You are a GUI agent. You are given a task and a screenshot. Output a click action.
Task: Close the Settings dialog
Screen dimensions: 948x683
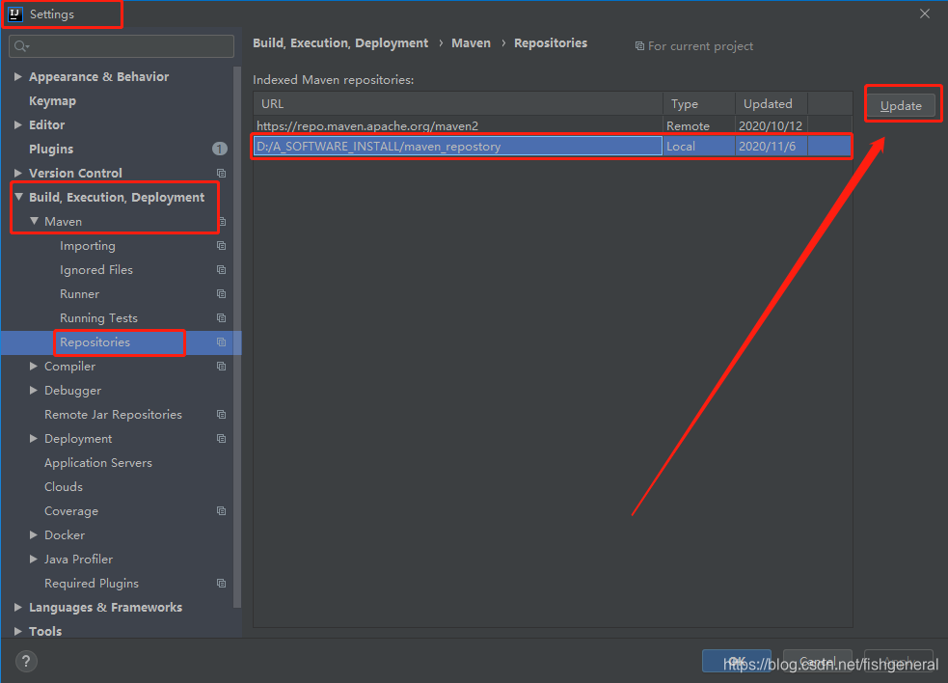click(925, 14)
